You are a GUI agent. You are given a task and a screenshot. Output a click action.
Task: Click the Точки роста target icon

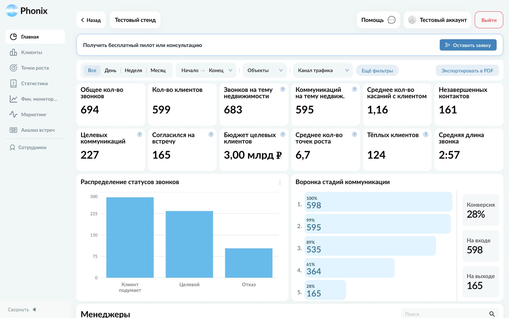13,68
